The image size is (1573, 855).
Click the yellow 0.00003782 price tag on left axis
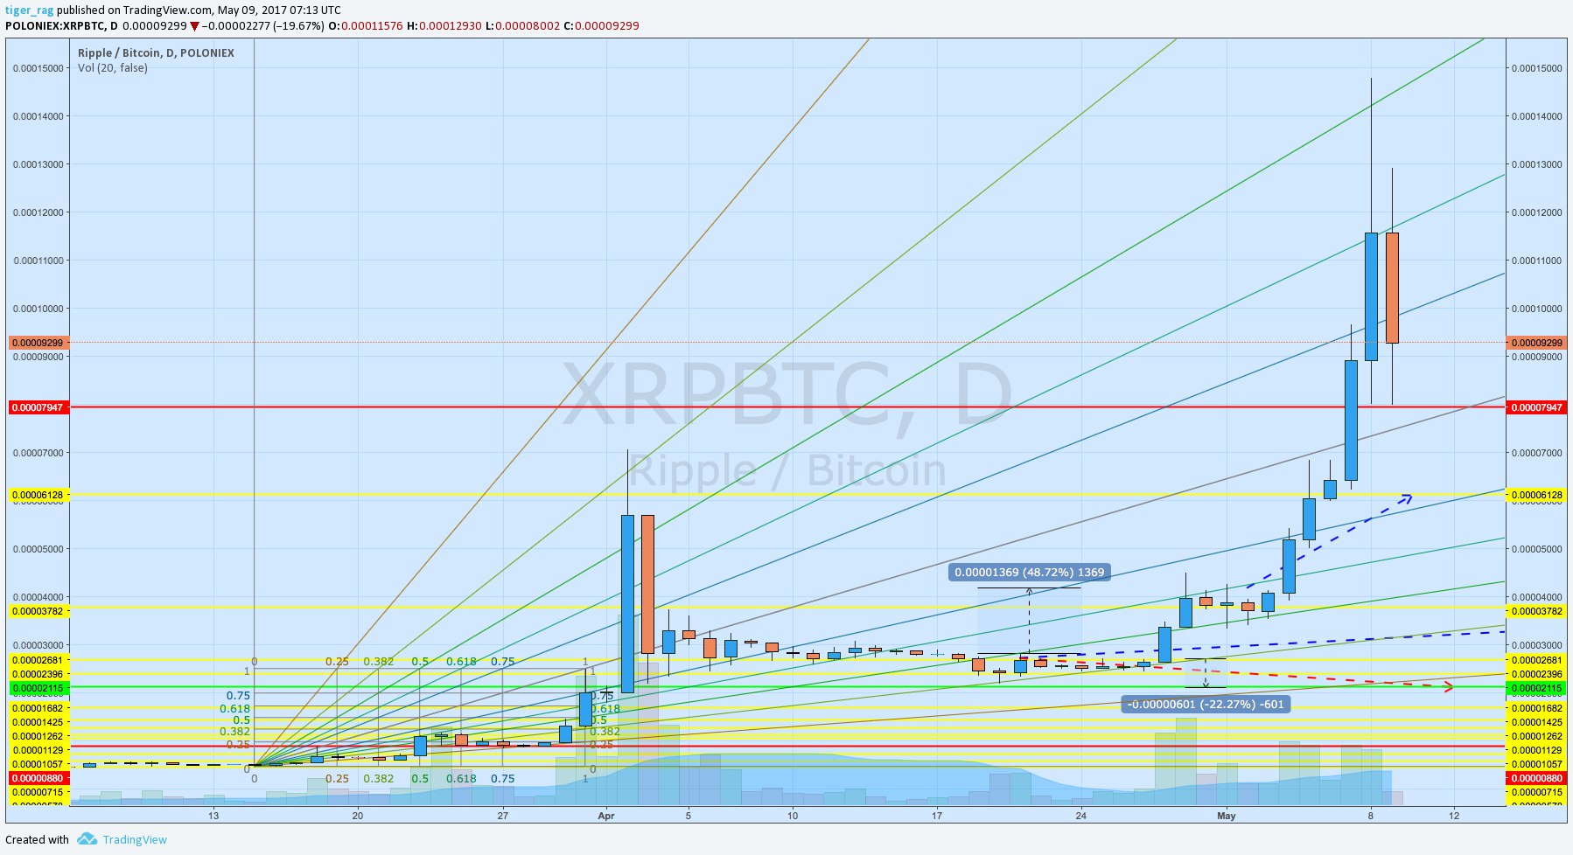click(x=38, y=611)
